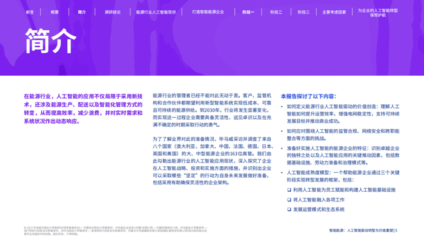This screenshot has width=424, height=239.
Task: Open the 打造智能能源企业 tab
Action: 208,12
